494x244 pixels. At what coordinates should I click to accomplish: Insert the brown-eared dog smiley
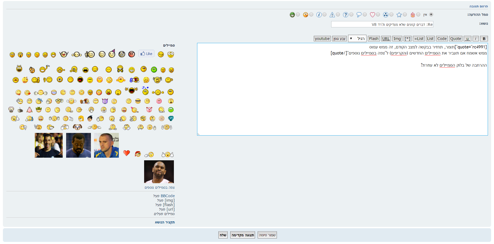[x=77, y=127]
